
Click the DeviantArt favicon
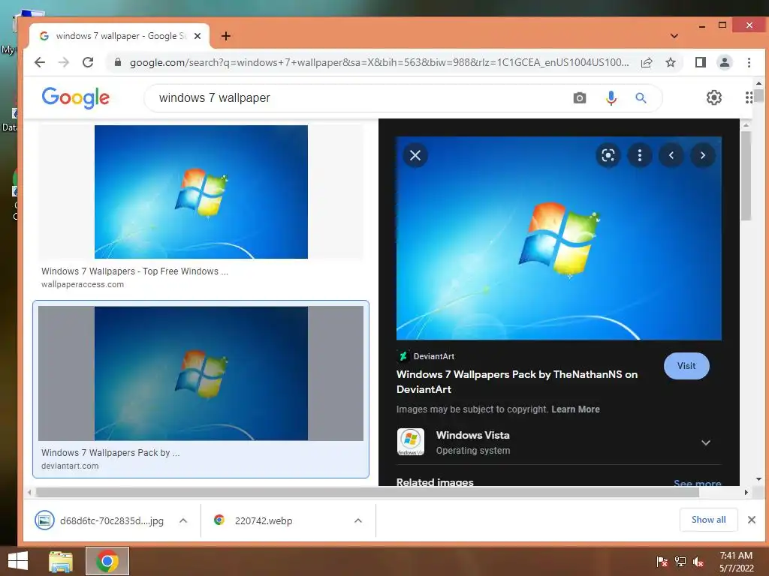click(x=403, y=356)
